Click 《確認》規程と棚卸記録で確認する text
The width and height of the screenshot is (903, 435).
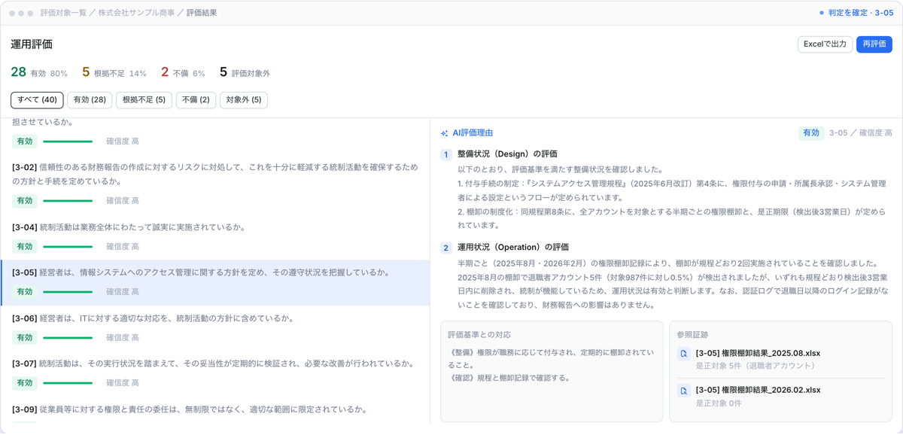click(509, 378)
